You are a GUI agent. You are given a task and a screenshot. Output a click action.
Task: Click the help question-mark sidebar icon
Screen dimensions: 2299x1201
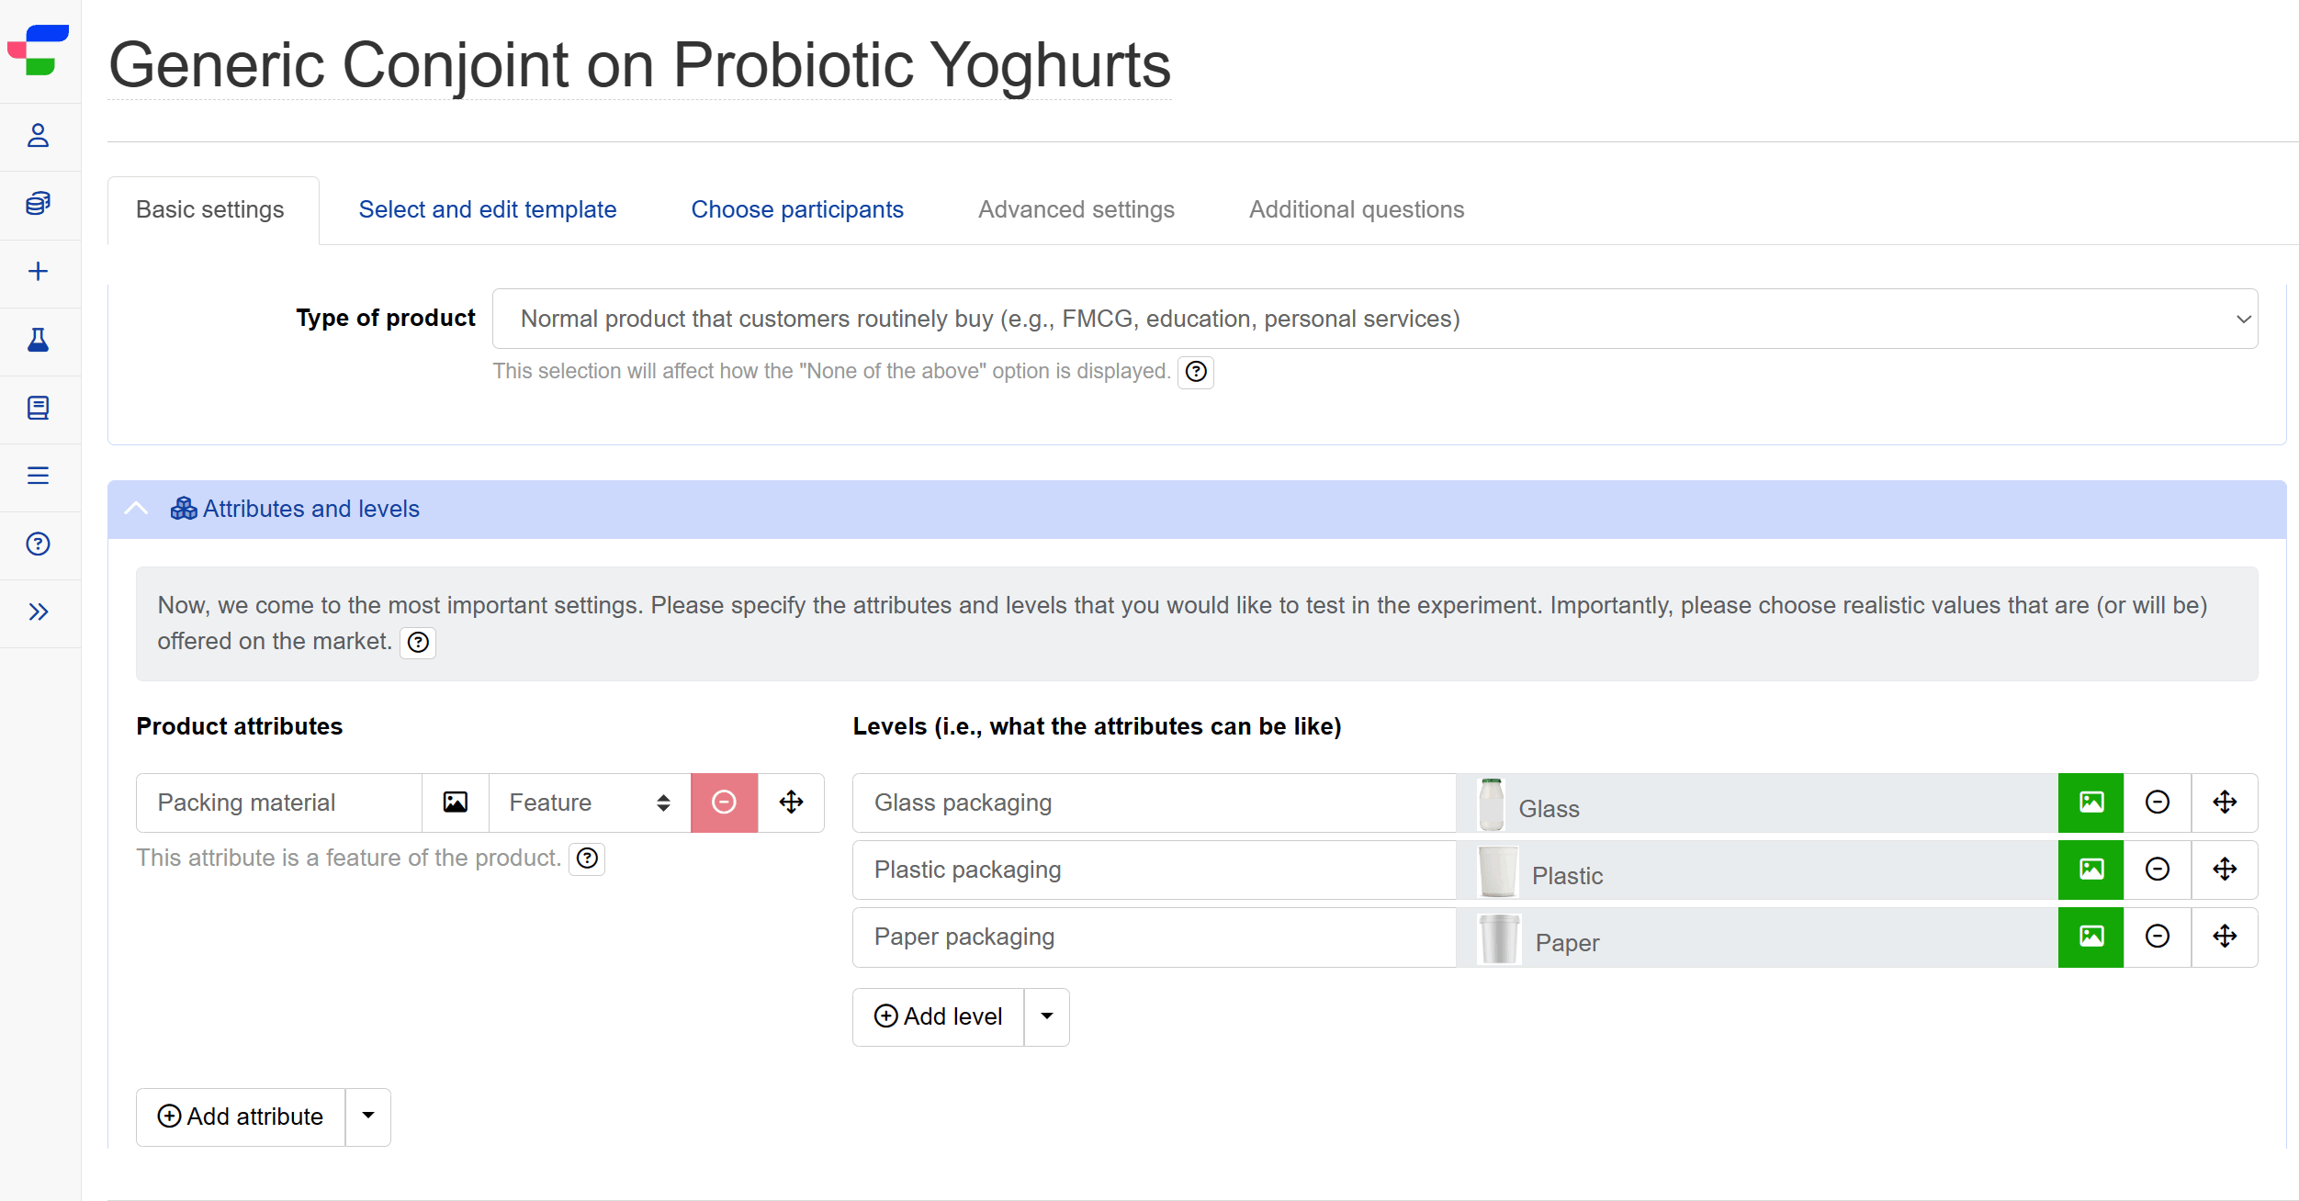coord(38,544)
